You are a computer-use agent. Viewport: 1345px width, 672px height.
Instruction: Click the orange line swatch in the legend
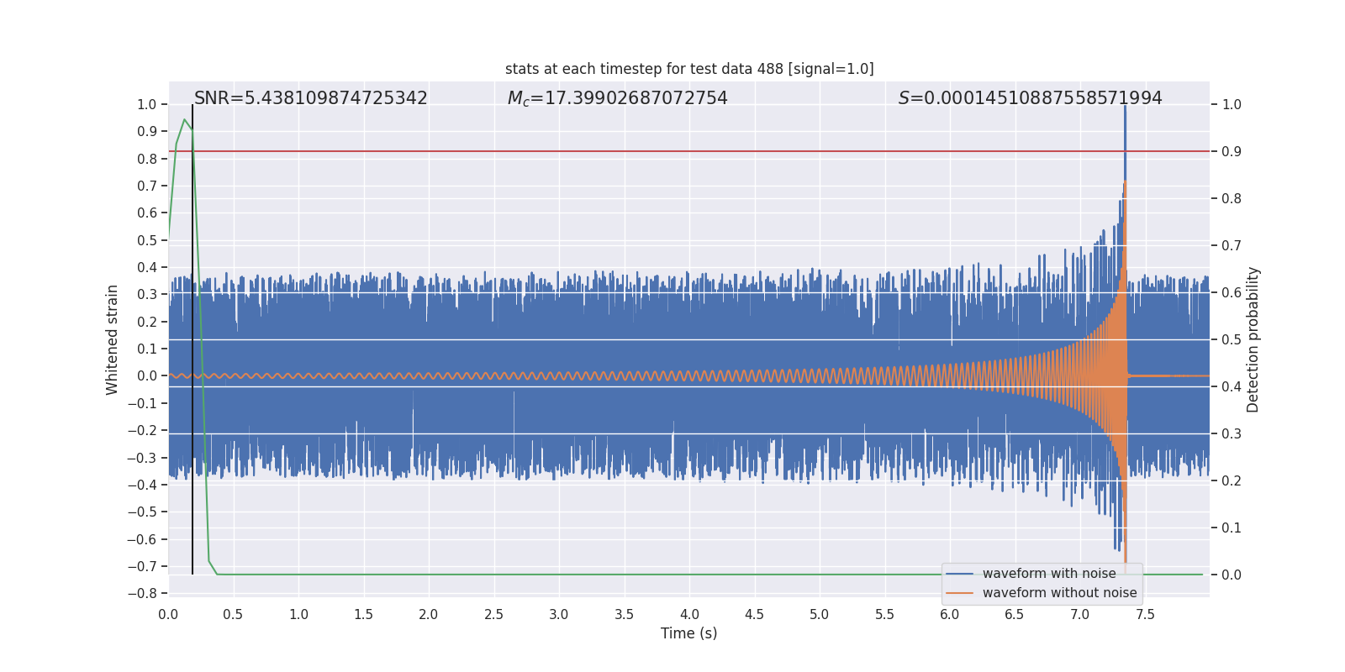(x=959, y=593)
